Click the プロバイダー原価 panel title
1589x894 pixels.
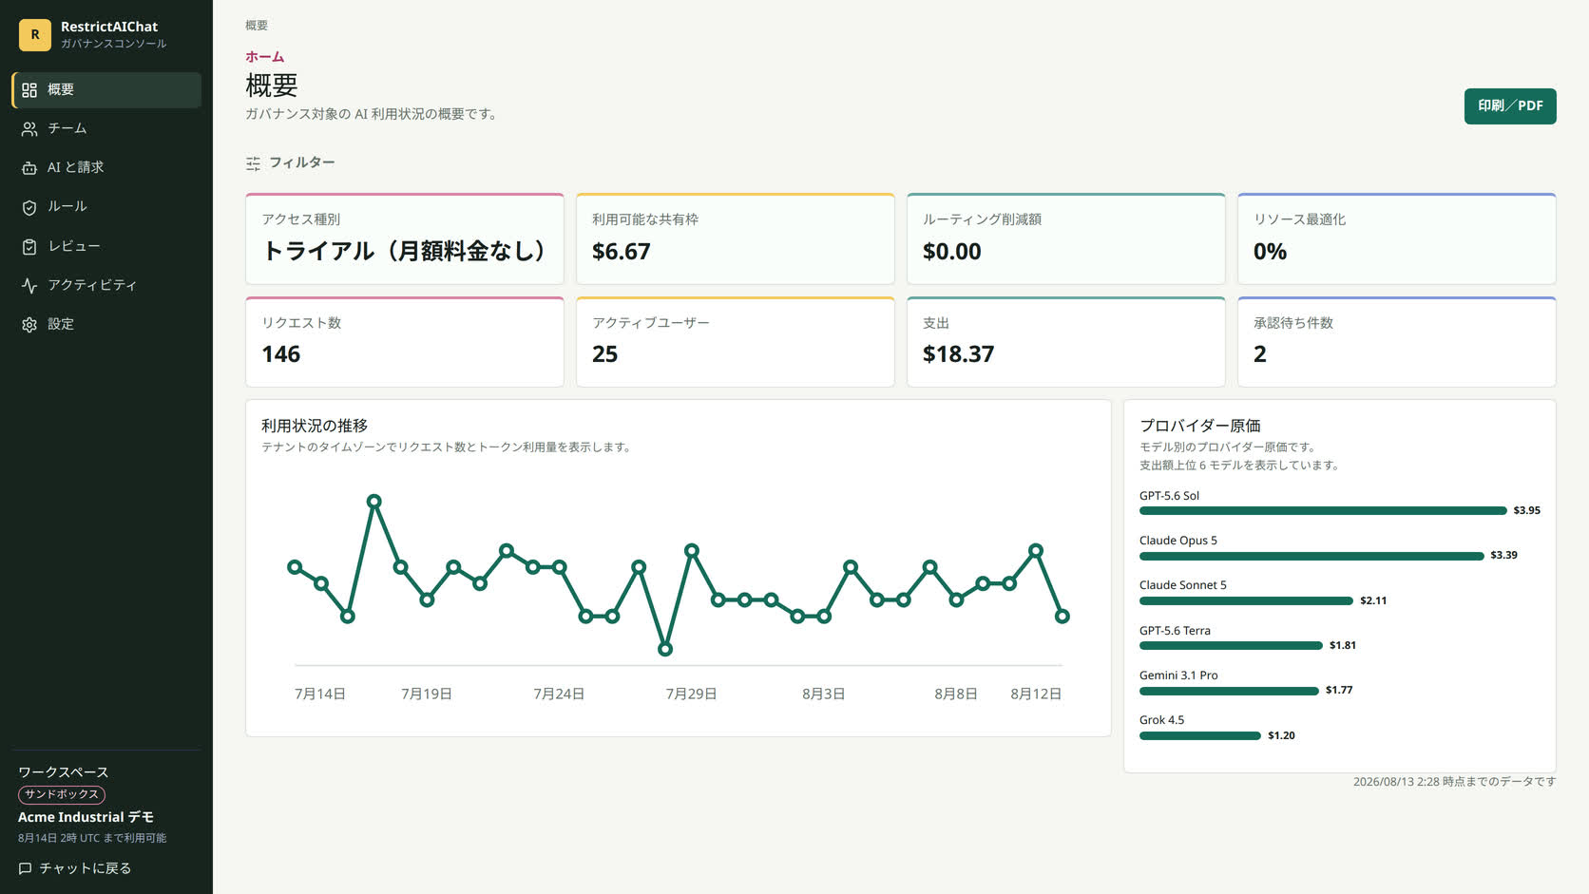pyautogui.click(x=1200, y=426)
